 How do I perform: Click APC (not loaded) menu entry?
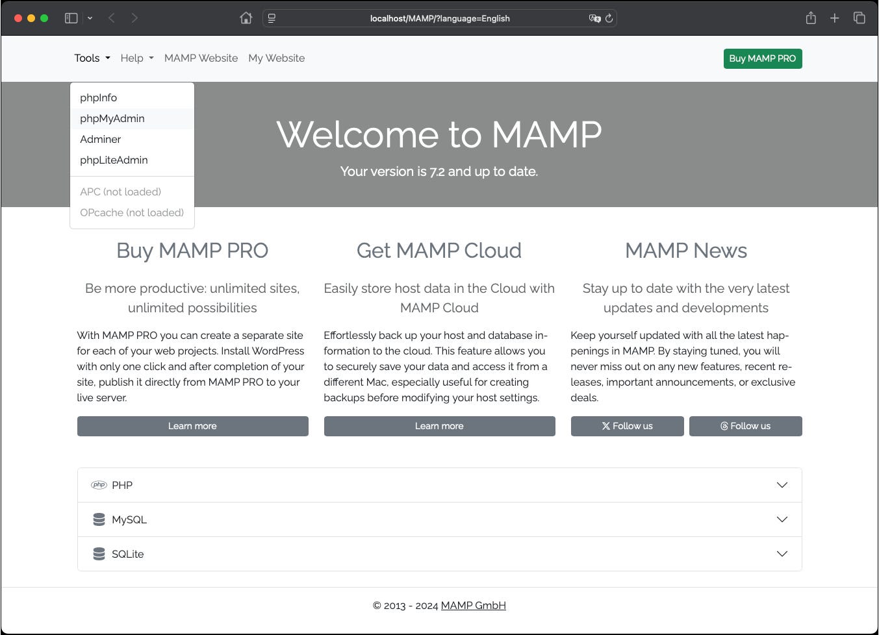[132, 192]
